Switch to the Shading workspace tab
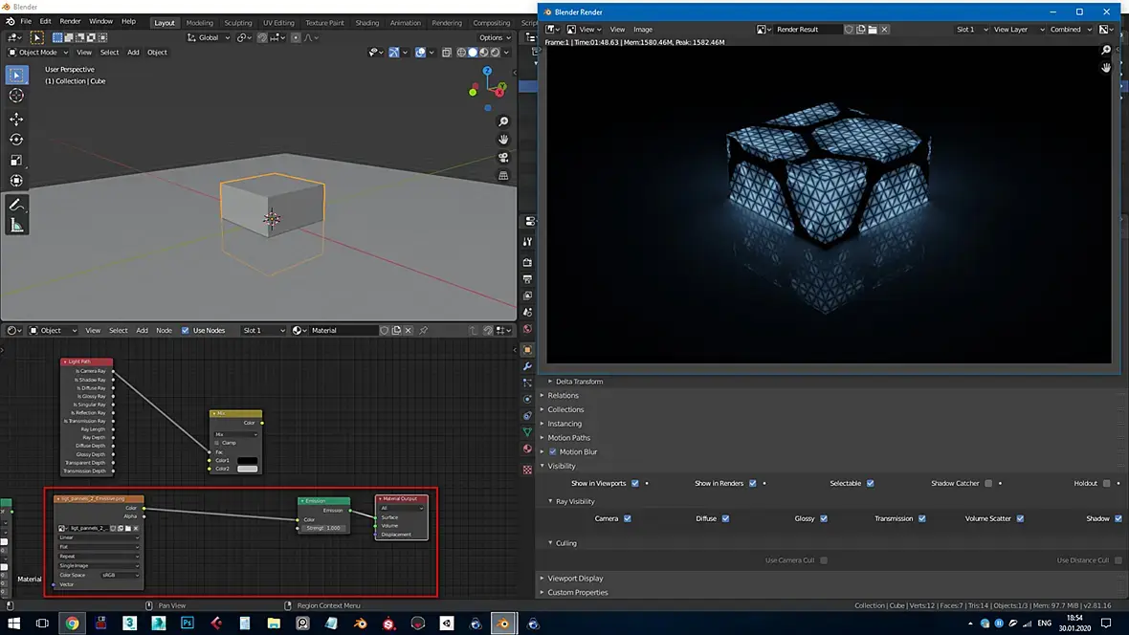The height and width of the screenshot is (635, 1129). [366, 23]
